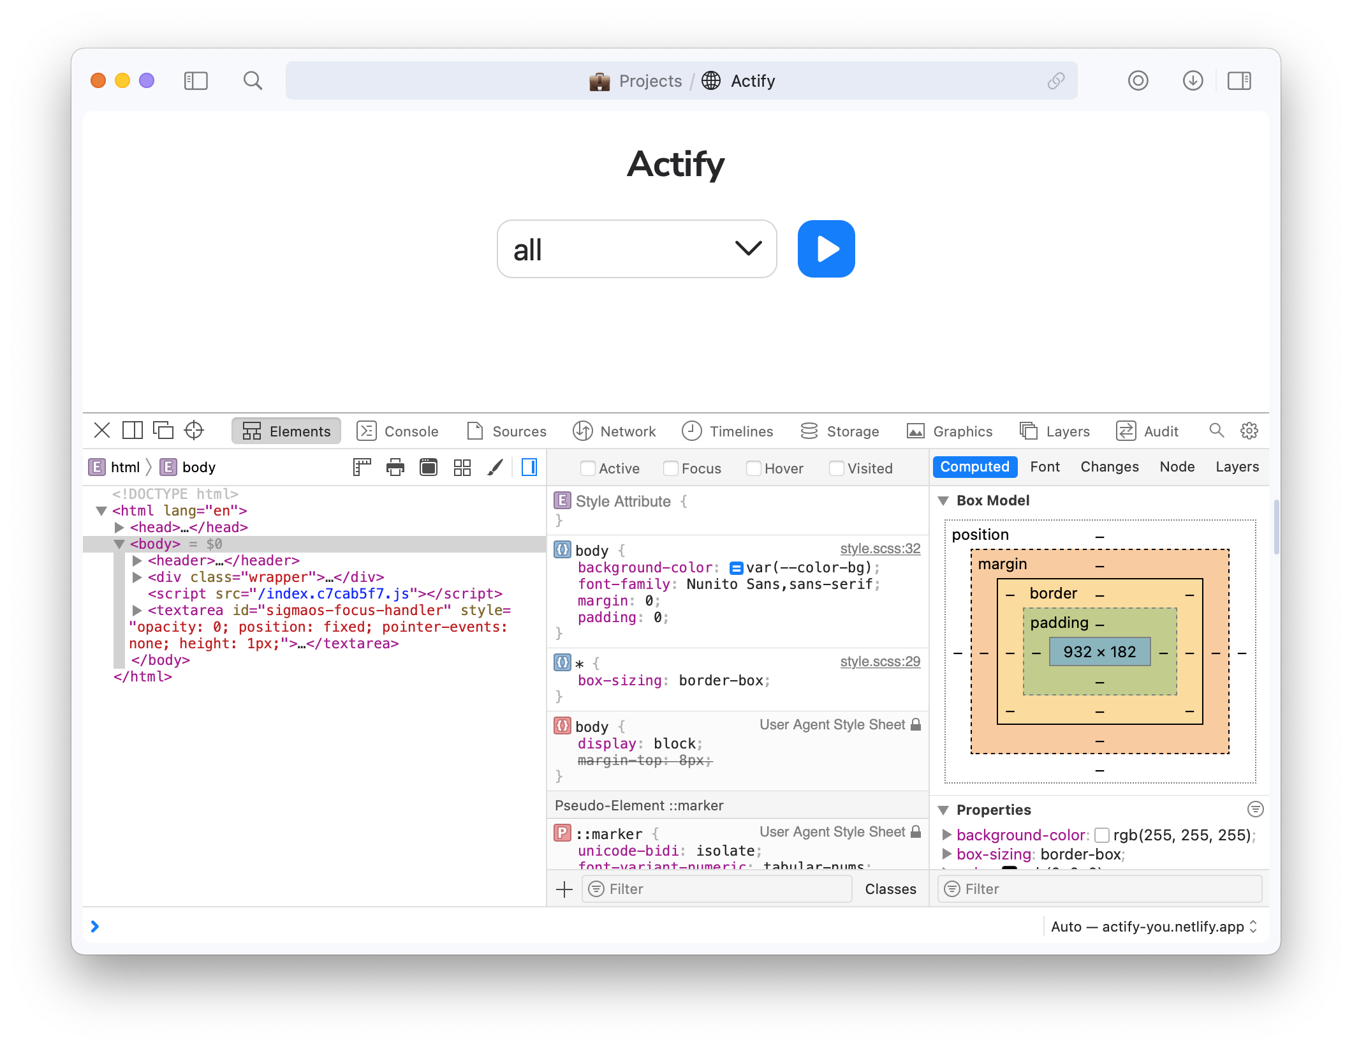Image resolution: width=1352 pixels, height=1049 pixels.
Task: Select body breadcrumb element
Action: 187,467
